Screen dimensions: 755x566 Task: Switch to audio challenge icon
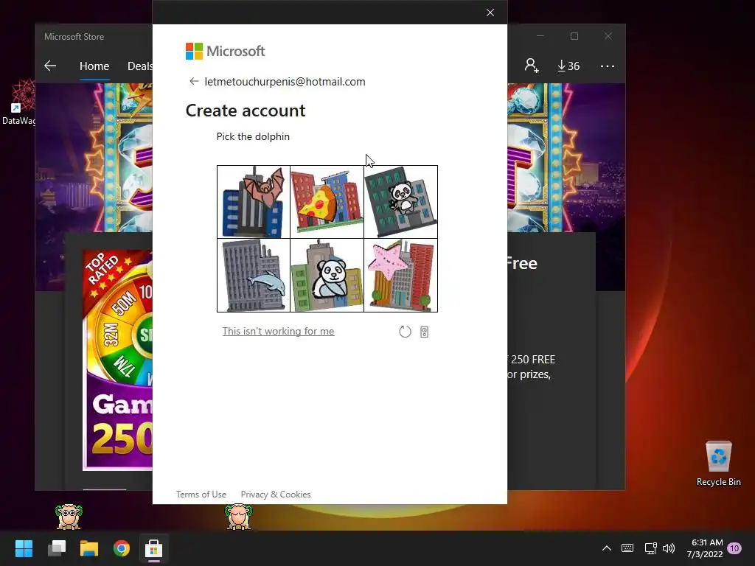[424, 332]
